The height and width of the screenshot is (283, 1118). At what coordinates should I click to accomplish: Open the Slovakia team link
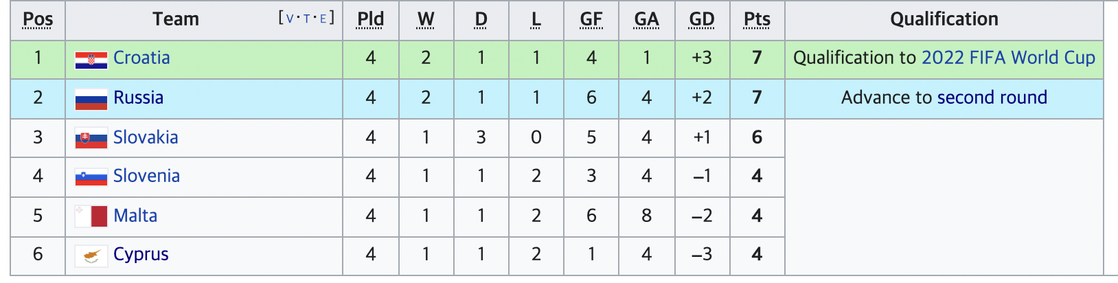click(x=146, y=137)
